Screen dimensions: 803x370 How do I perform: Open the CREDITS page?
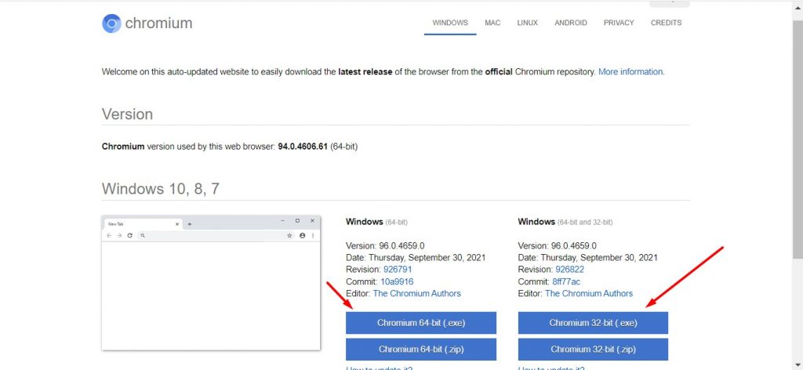coord(666,23)
